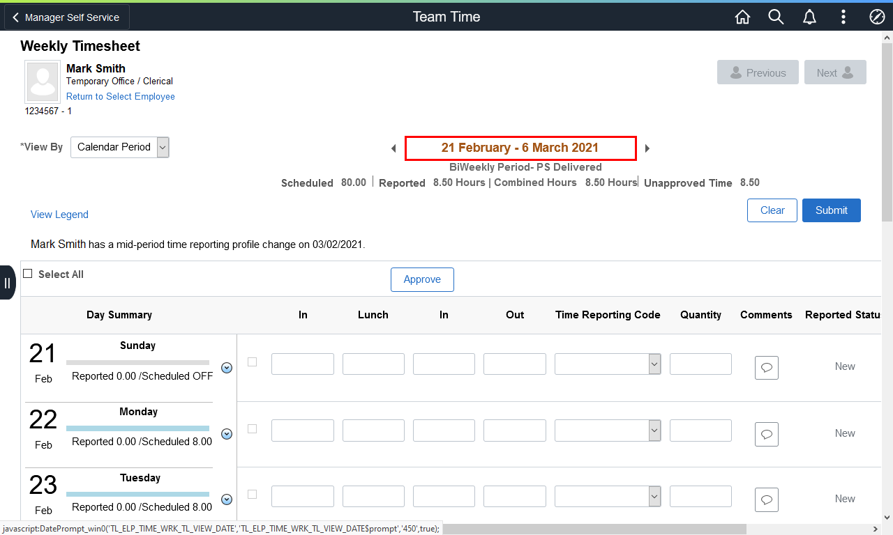Go to previous period arrow
893x535 pixels.
pyautogui.click(x=393, y=148)
